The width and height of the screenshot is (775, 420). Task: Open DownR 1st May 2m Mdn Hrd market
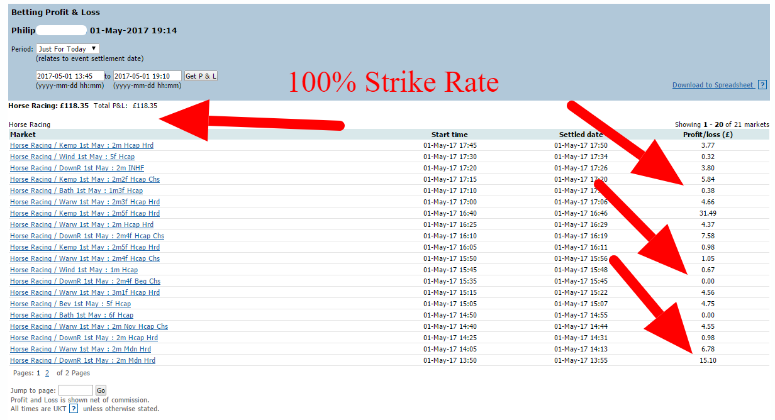[x=82, y=360]
